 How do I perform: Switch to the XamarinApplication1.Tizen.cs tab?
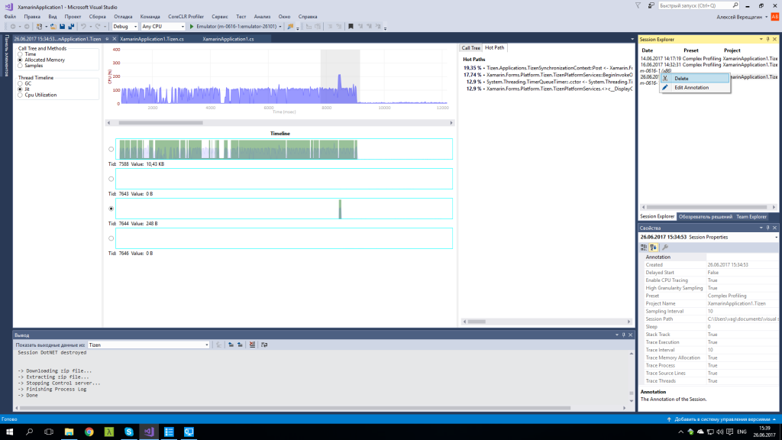tap(152, 39)
